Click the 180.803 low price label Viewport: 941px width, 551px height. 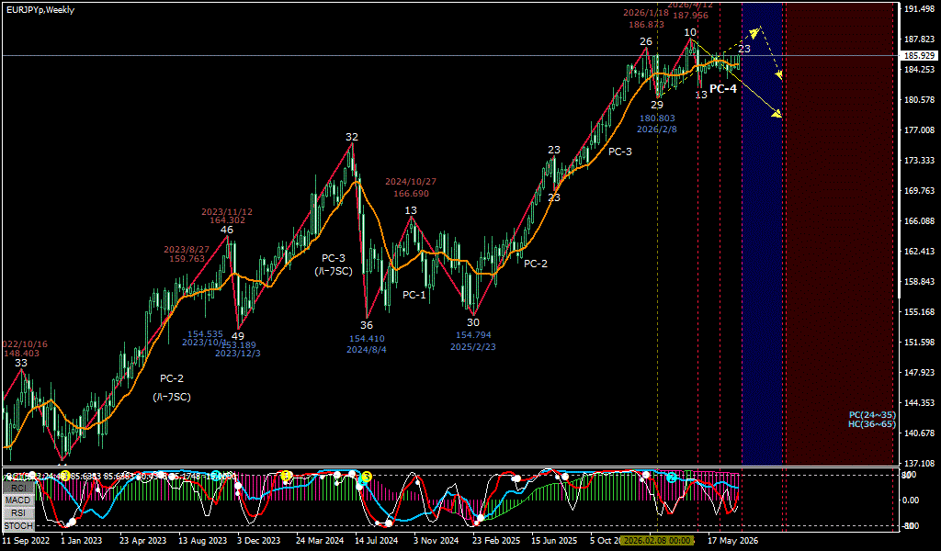657,118
